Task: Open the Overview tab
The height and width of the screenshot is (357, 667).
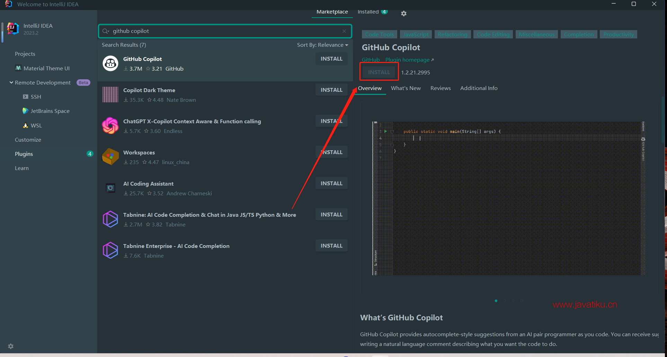Action: click(x=370, y=88)
